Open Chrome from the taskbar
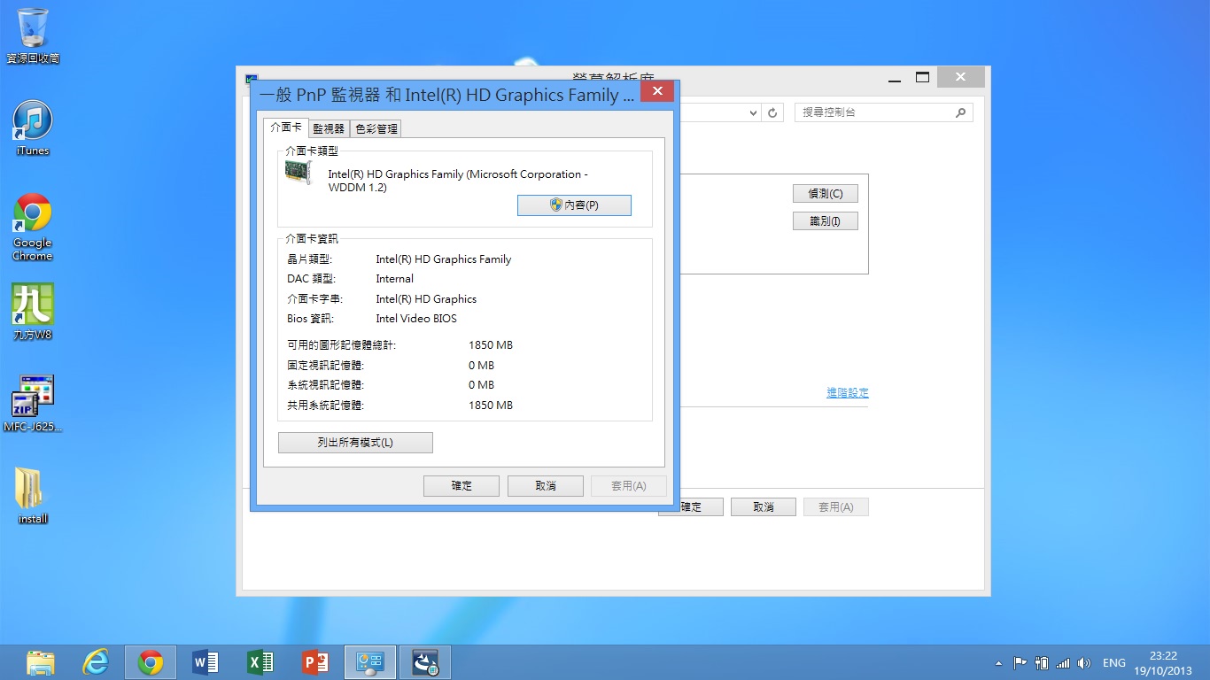1210x680 pixels. coord(150,662)
